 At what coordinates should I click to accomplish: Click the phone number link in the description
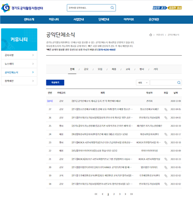(107, 50)
